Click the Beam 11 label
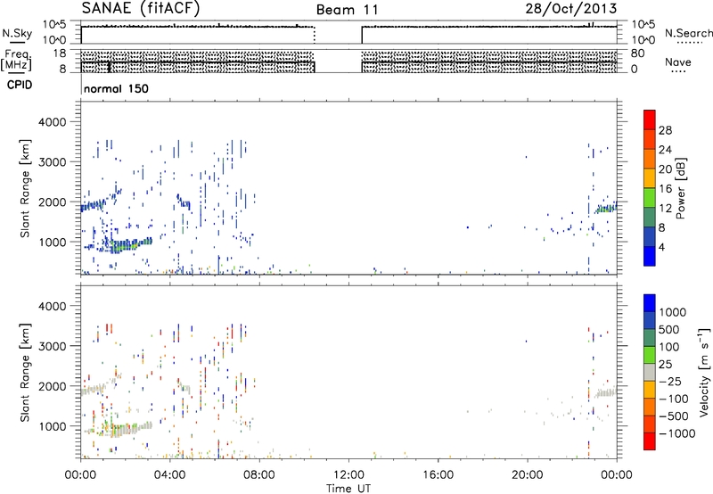Viewport: 713px width, 494px height. pyautogui.click(x=348, y=10)
